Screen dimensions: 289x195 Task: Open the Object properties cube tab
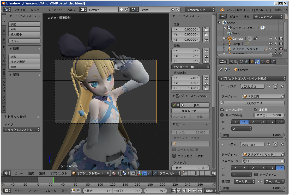[x=252, y=62]
